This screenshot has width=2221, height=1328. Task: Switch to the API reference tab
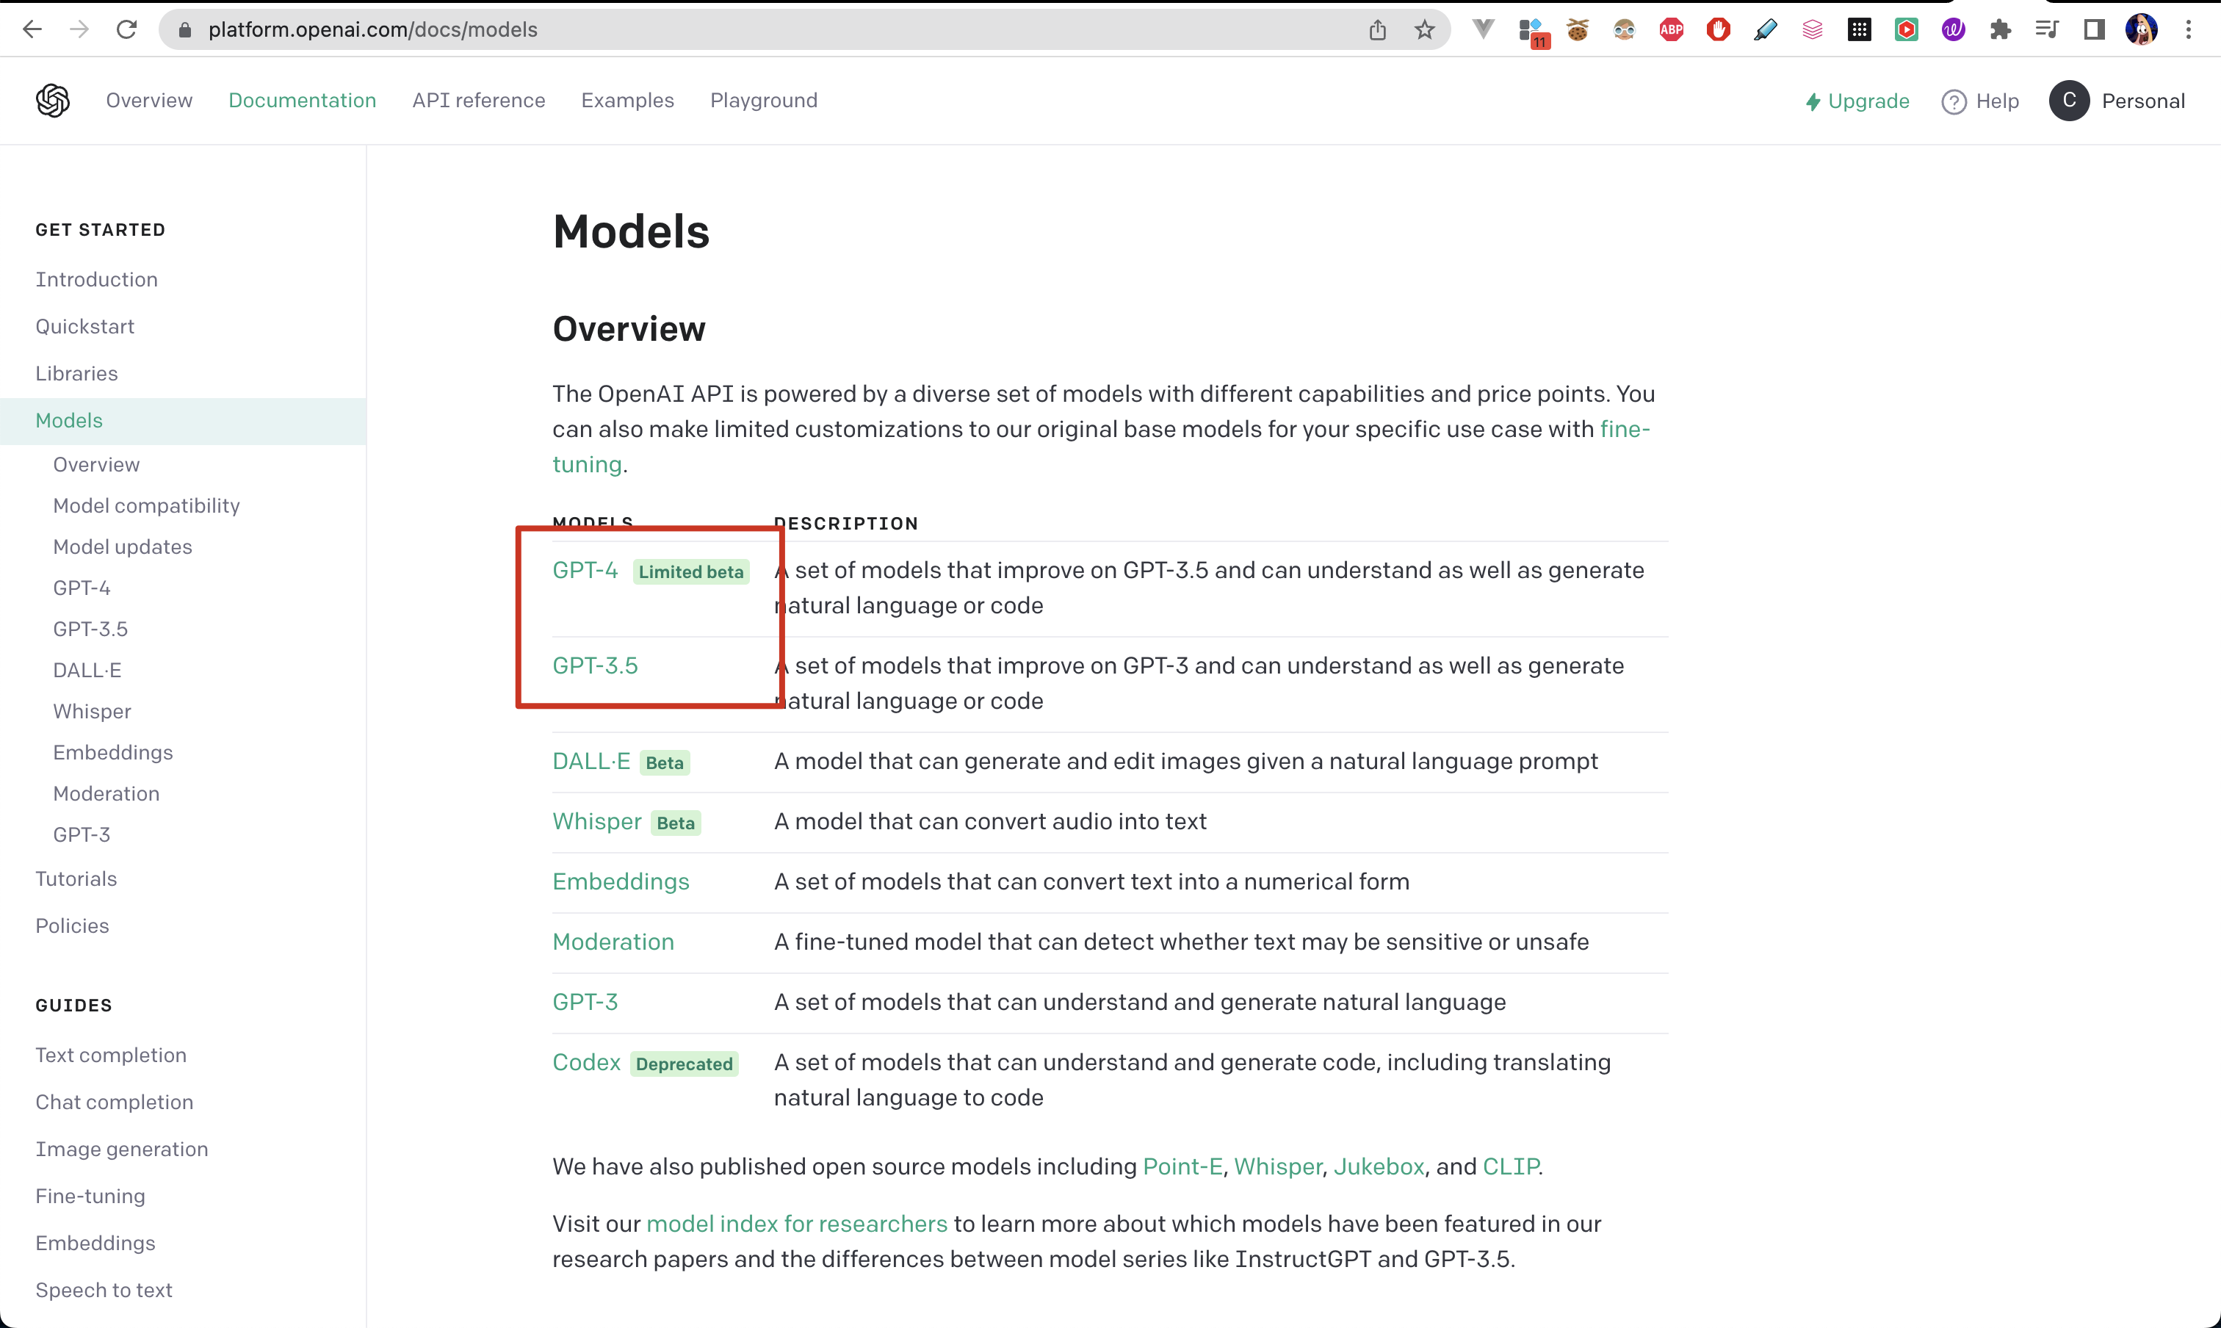coord(479,100)
